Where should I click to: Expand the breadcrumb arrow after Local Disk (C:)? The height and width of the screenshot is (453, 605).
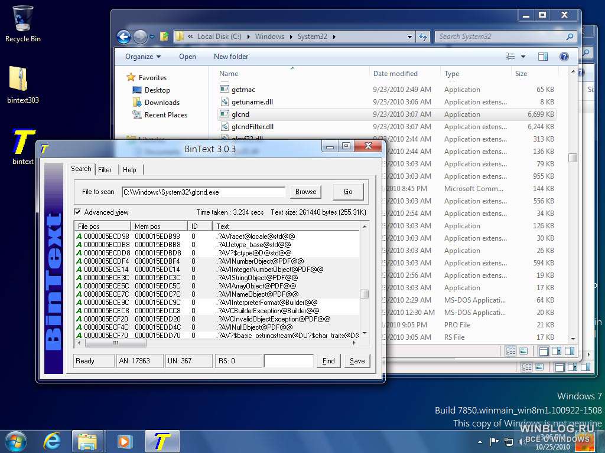pos(249,37)
